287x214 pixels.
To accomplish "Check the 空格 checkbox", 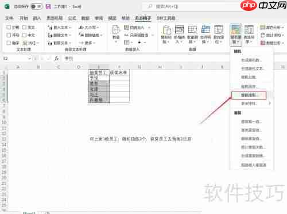I will coord(9,28).
